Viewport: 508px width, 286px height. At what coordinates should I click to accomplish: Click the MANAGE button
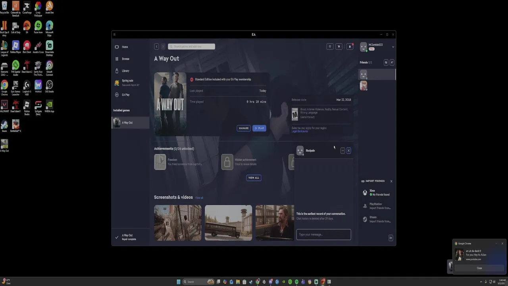click(x=244, y=128)
